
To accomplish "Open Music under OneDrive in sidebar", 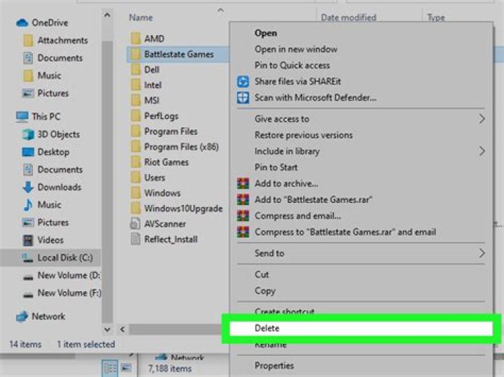I will (49, 76).
